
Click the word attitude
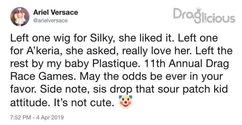coord(32,102)
